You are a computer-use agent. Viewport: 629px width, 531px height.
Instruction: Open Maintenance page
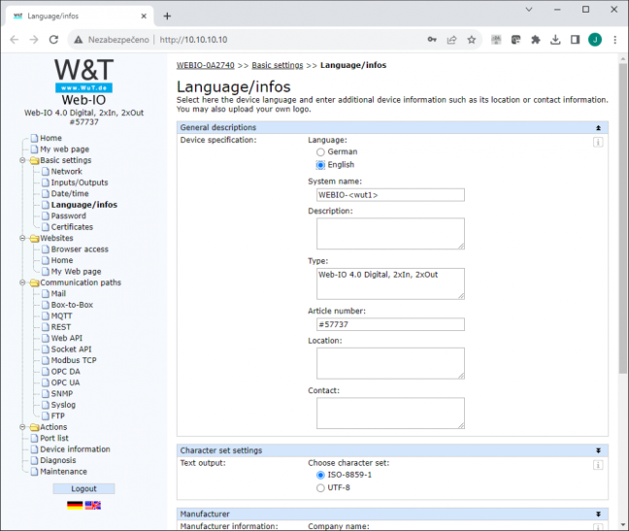pyautogui.click(x=63, y=471)
